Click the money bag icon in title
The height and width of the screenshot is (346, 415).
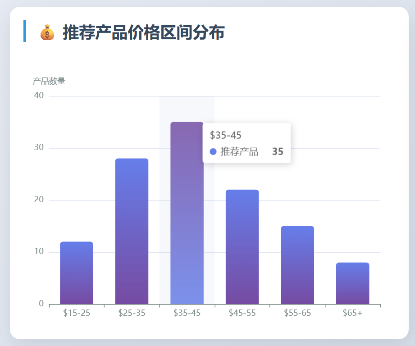(x=47, y=32)
